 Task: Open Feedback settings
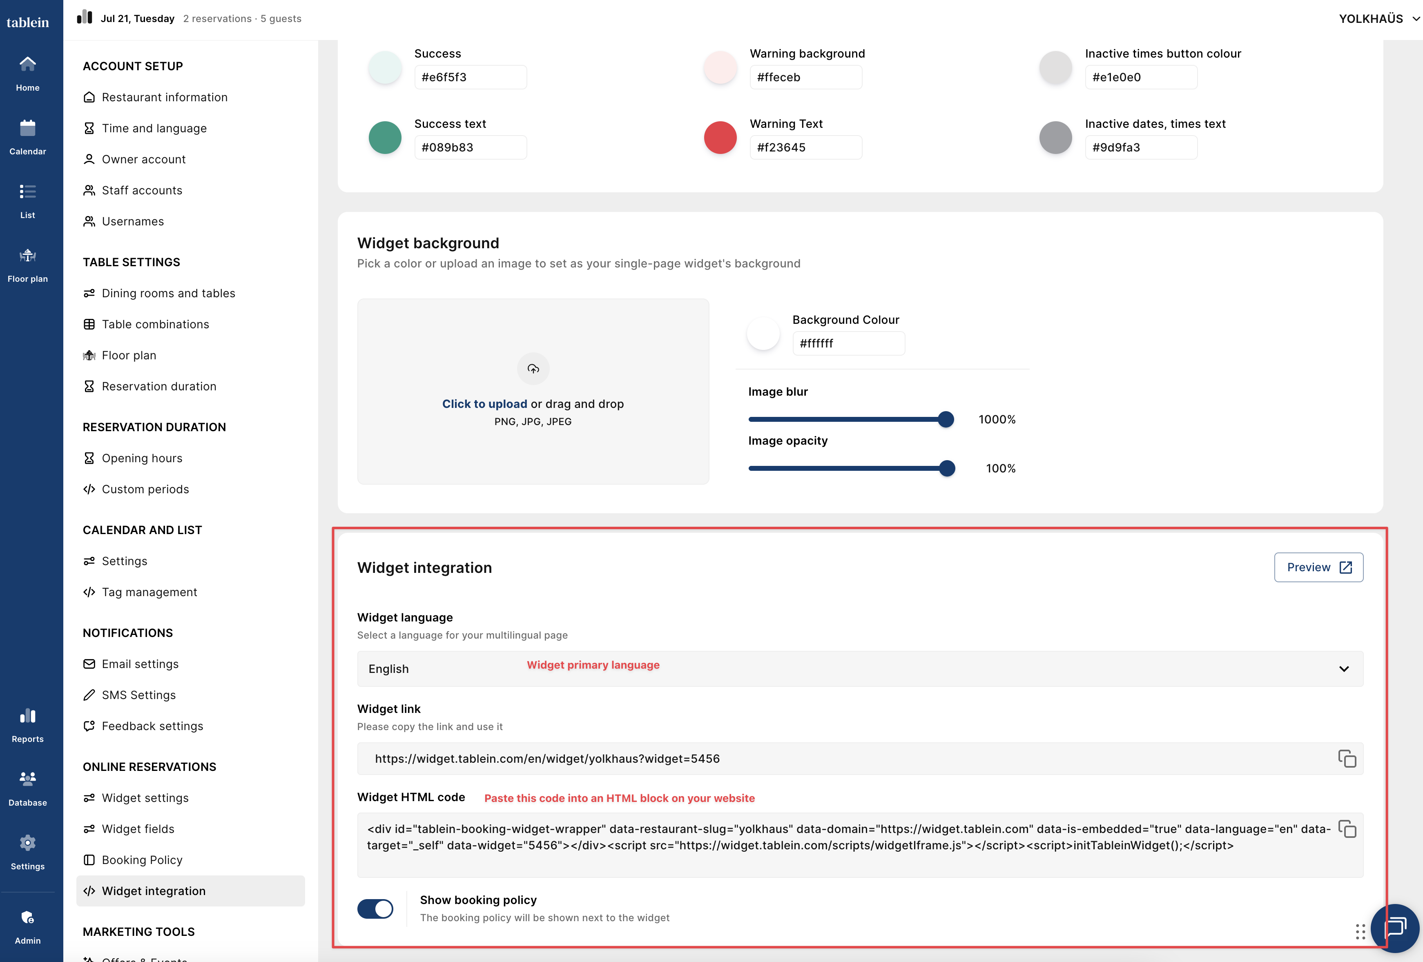[143, 726]
